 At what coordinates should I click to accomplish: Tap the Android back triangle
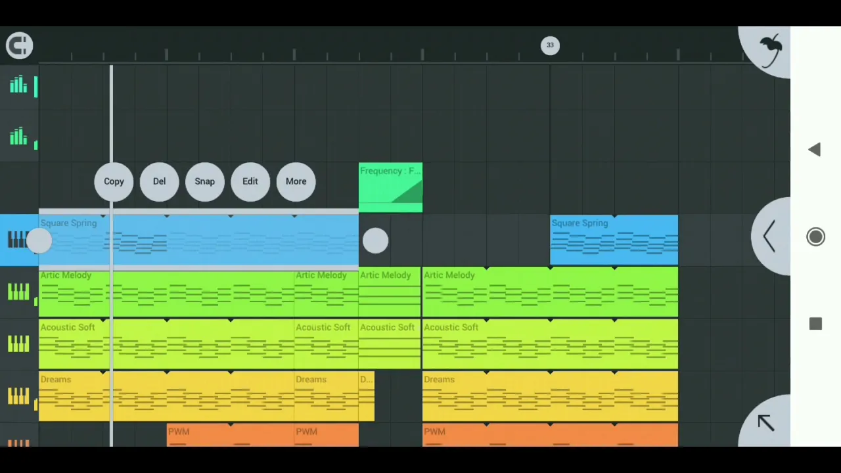click(x=815, y=150)
